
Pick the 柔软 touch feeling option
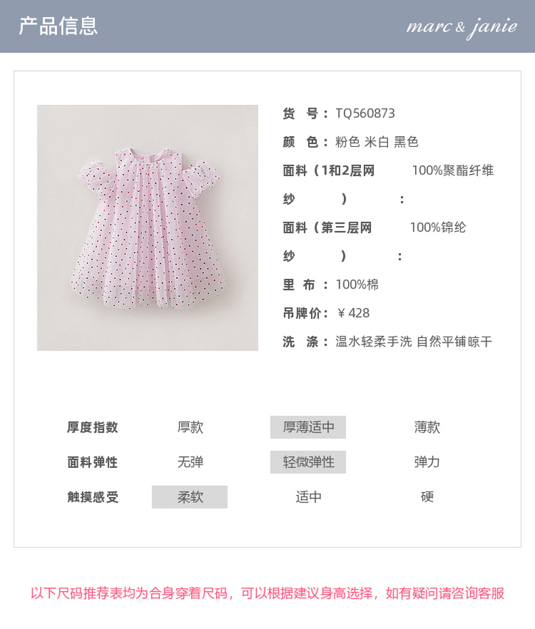[x=190, y=496]
